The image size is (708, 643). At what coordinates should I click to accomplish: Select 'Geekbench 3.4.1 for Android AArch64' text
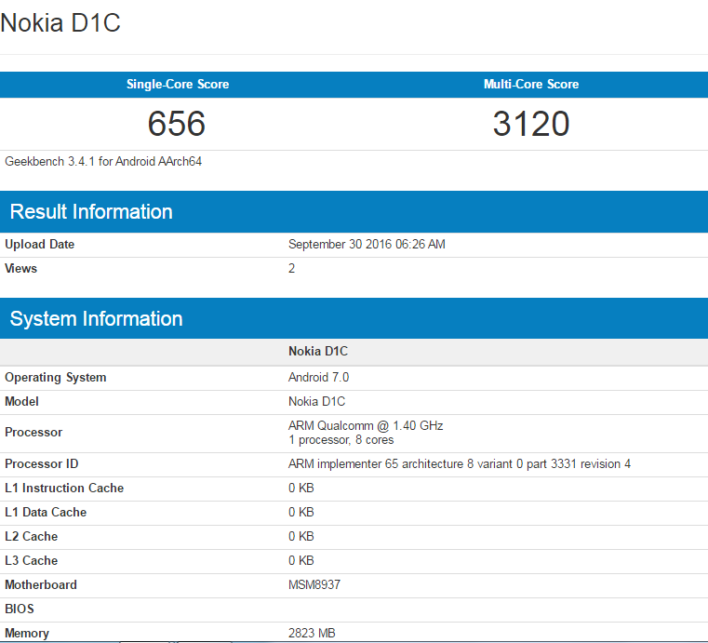pyautogui.click(x=103, y=161)
